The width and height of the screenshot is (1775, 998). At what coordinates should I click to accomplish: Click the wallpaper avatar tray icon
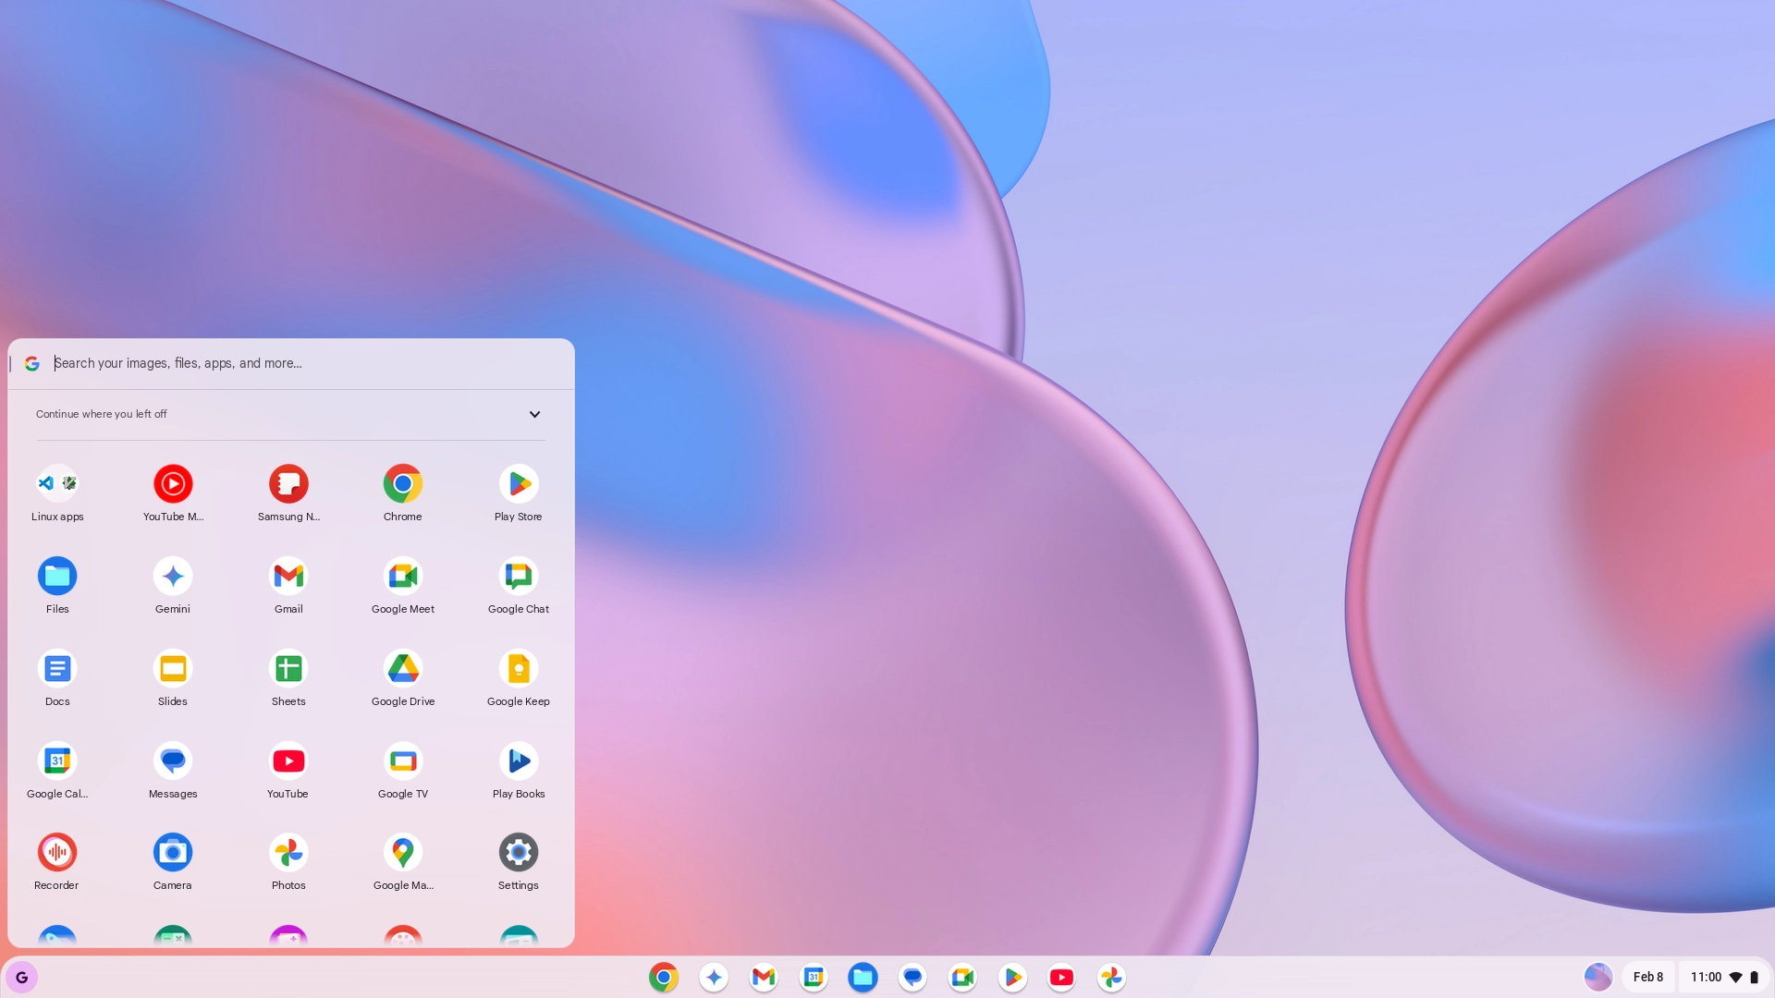[1597, 977]
